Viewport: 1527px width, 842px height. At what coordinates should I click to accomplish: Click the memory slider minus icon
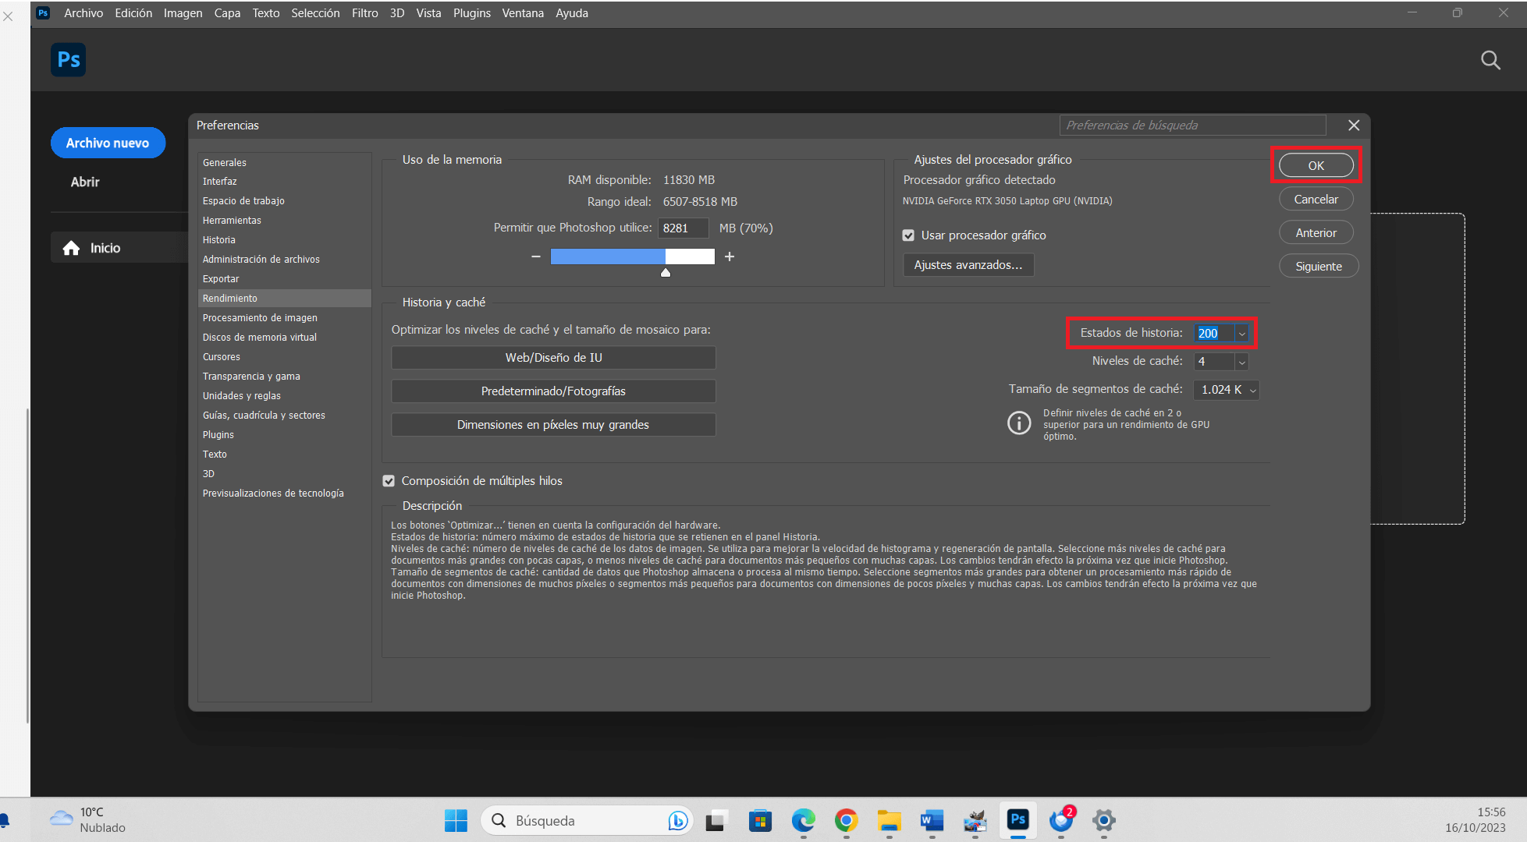[535, 256]
